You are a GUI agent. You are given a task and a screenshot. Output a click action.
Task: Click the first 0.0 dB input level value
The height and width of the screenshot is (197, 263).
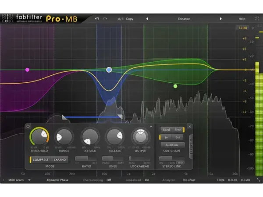[232, 180]
